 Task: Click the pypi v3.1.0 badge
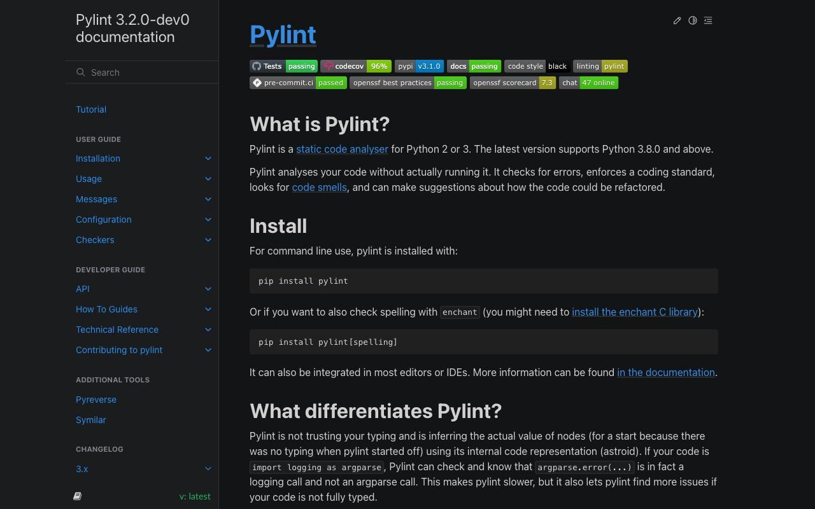[419, 66]
